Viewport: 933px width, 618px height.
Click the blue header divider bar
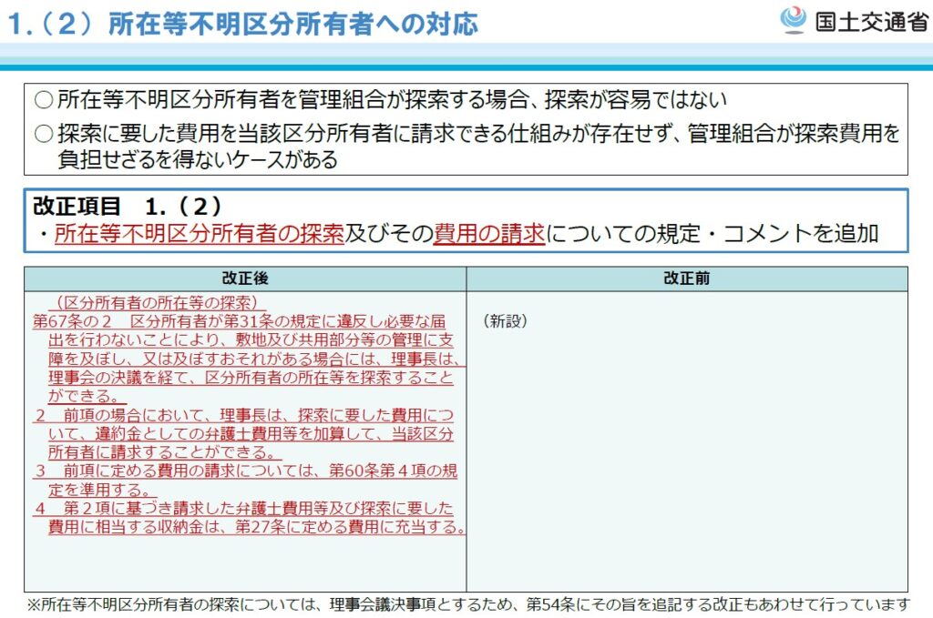click(x=466, y=67)
